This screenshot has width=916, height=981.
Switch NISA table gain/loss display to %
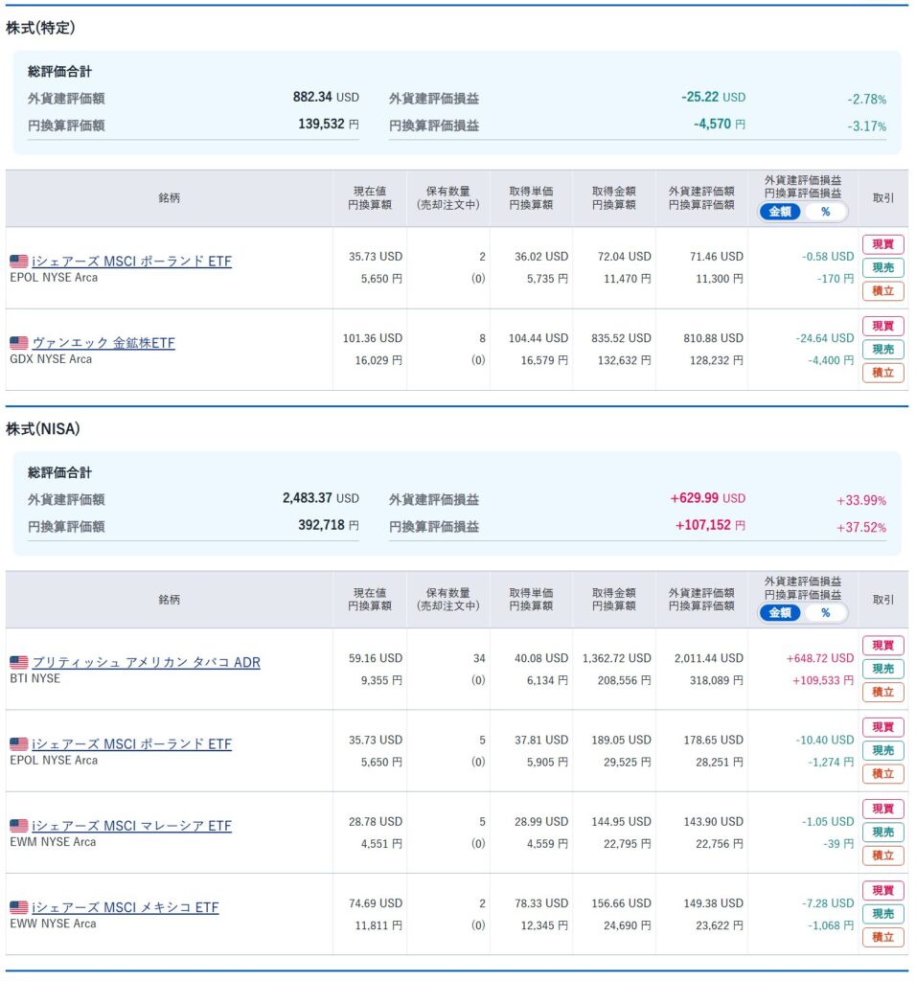click(825, 613)
